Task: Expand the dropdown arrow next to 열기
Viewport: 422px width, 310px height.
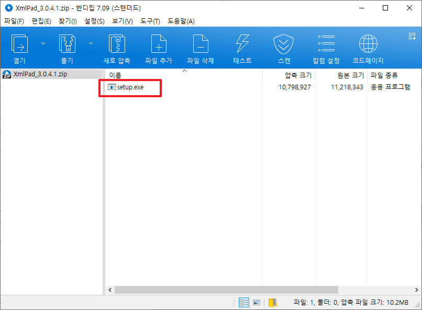Action: (x=43, y=43)
